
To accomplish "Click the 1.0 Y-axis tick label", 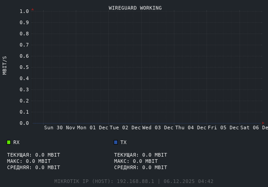I will [24, 11].
